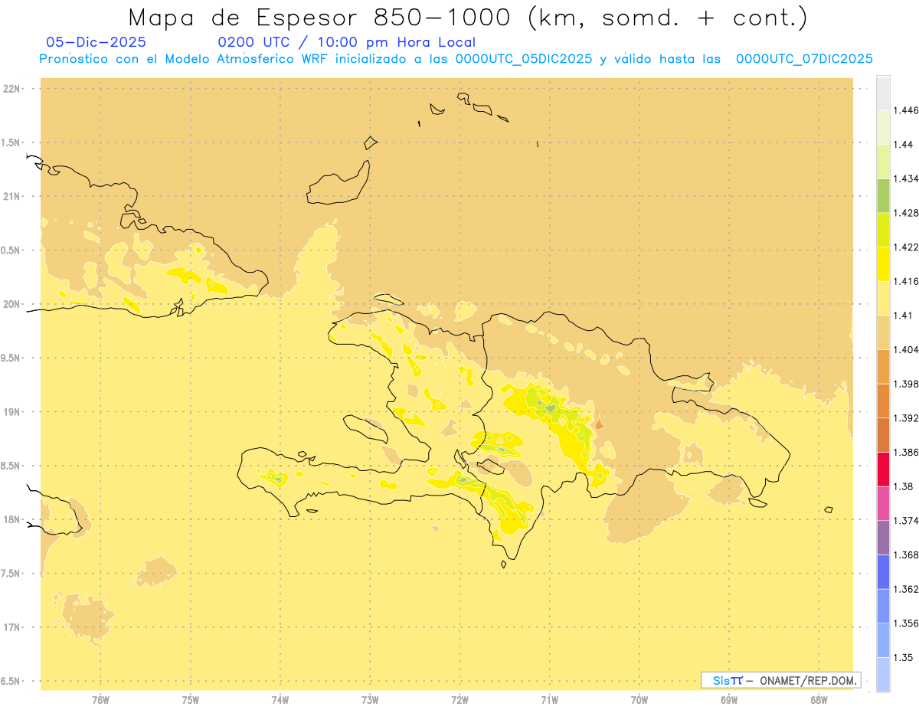The image size is (919, 710).
Task: Click the latitude label "17N"
Action: coord(11,627)
